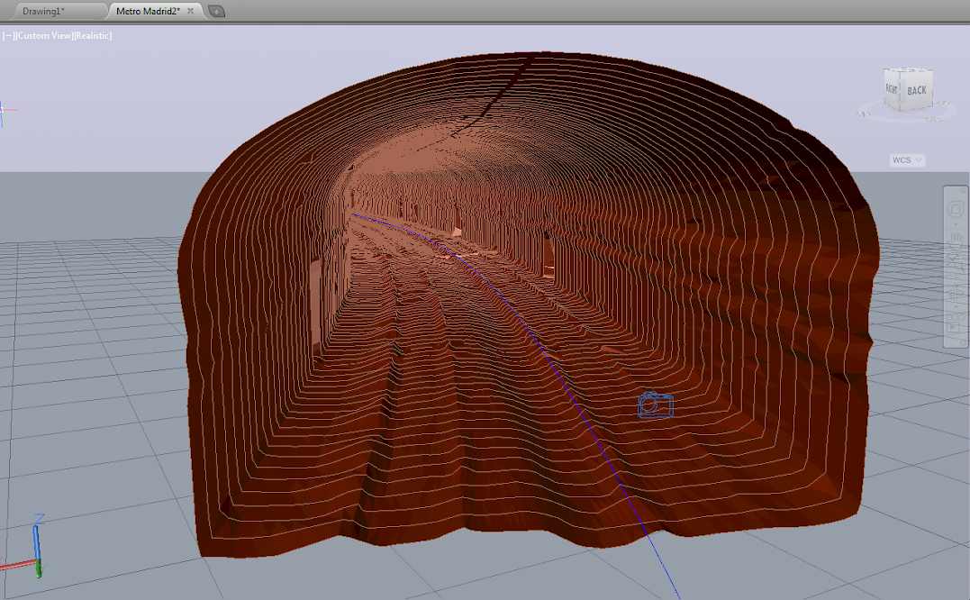Switch to the Drawing1 tab

point(43,11)
